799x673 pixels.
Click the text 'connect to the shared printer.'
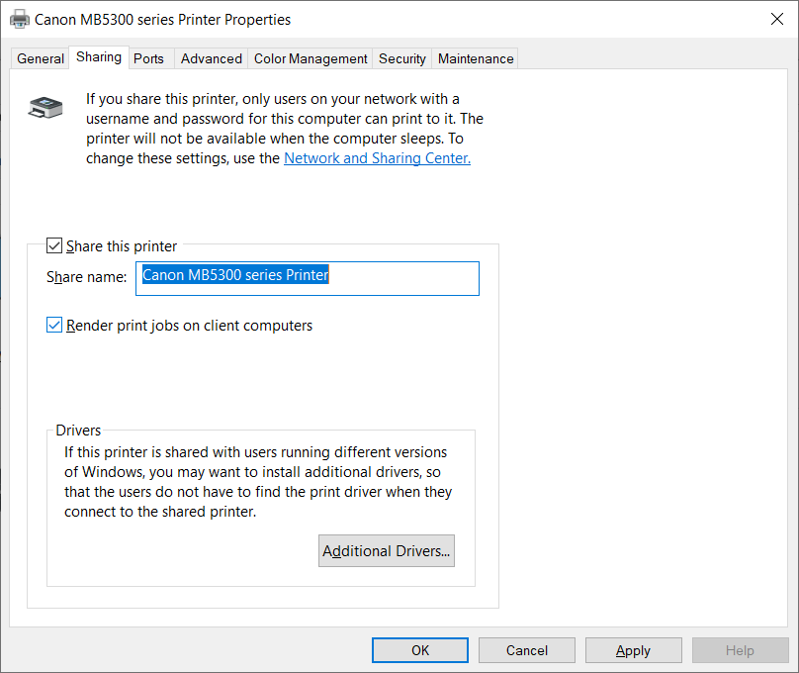point(160,512)
